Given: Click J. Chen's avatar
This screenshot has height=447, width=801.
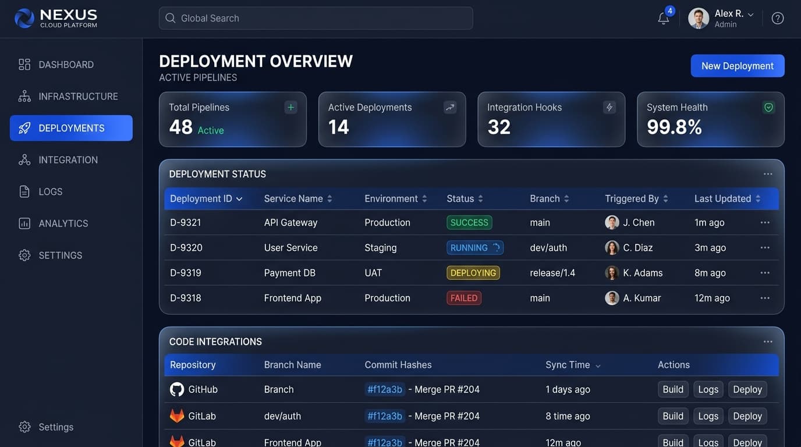Looking at the screenshot, I should click(612, 222).
